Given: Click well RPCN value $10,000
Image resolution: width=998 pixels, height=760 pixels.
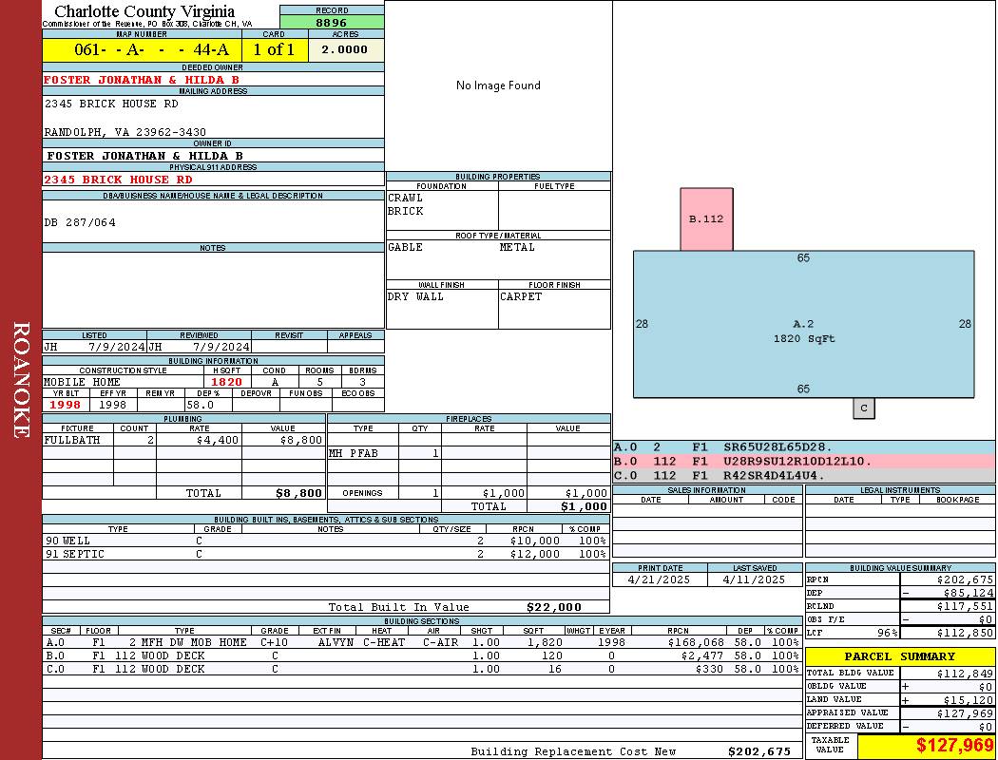Looking at the screenshot, I should pyautogui.click(x=534, y=541).
